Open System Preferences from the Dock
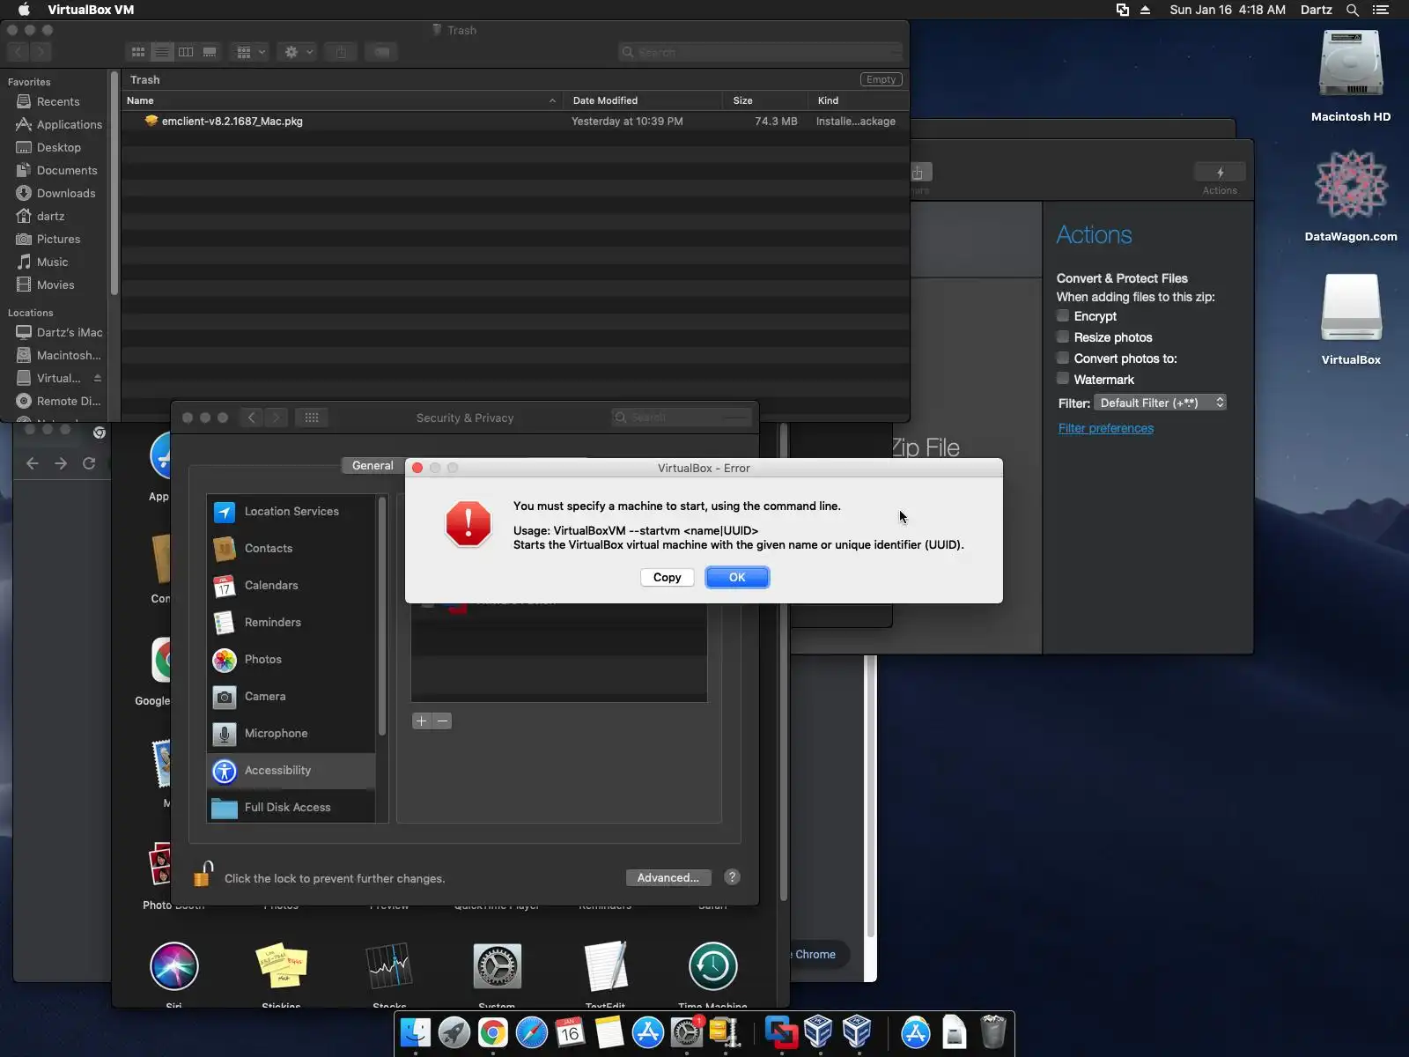 coord(687,1032)
